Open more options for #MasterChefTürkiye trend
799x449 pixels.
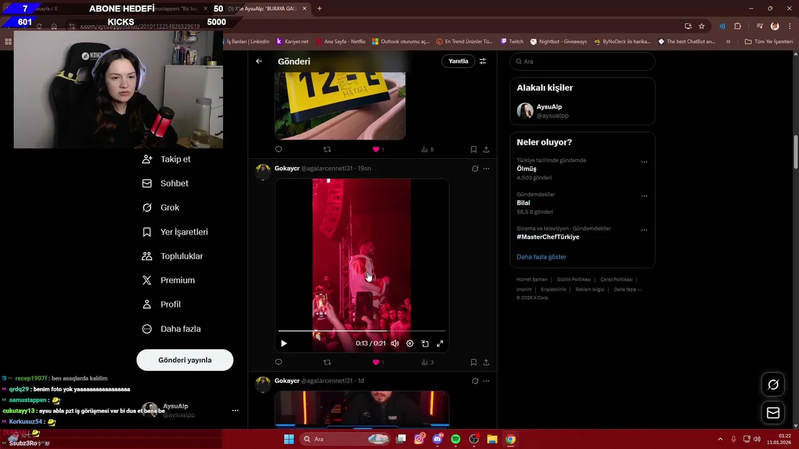644,230
